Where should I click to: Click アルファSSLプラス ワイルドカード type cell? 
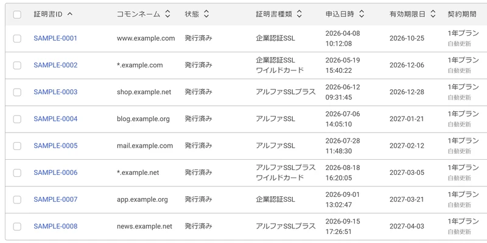coord(286,173)
